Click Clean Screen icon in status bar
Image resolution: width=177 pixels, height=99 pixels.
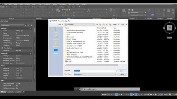[x=174, y=95]
